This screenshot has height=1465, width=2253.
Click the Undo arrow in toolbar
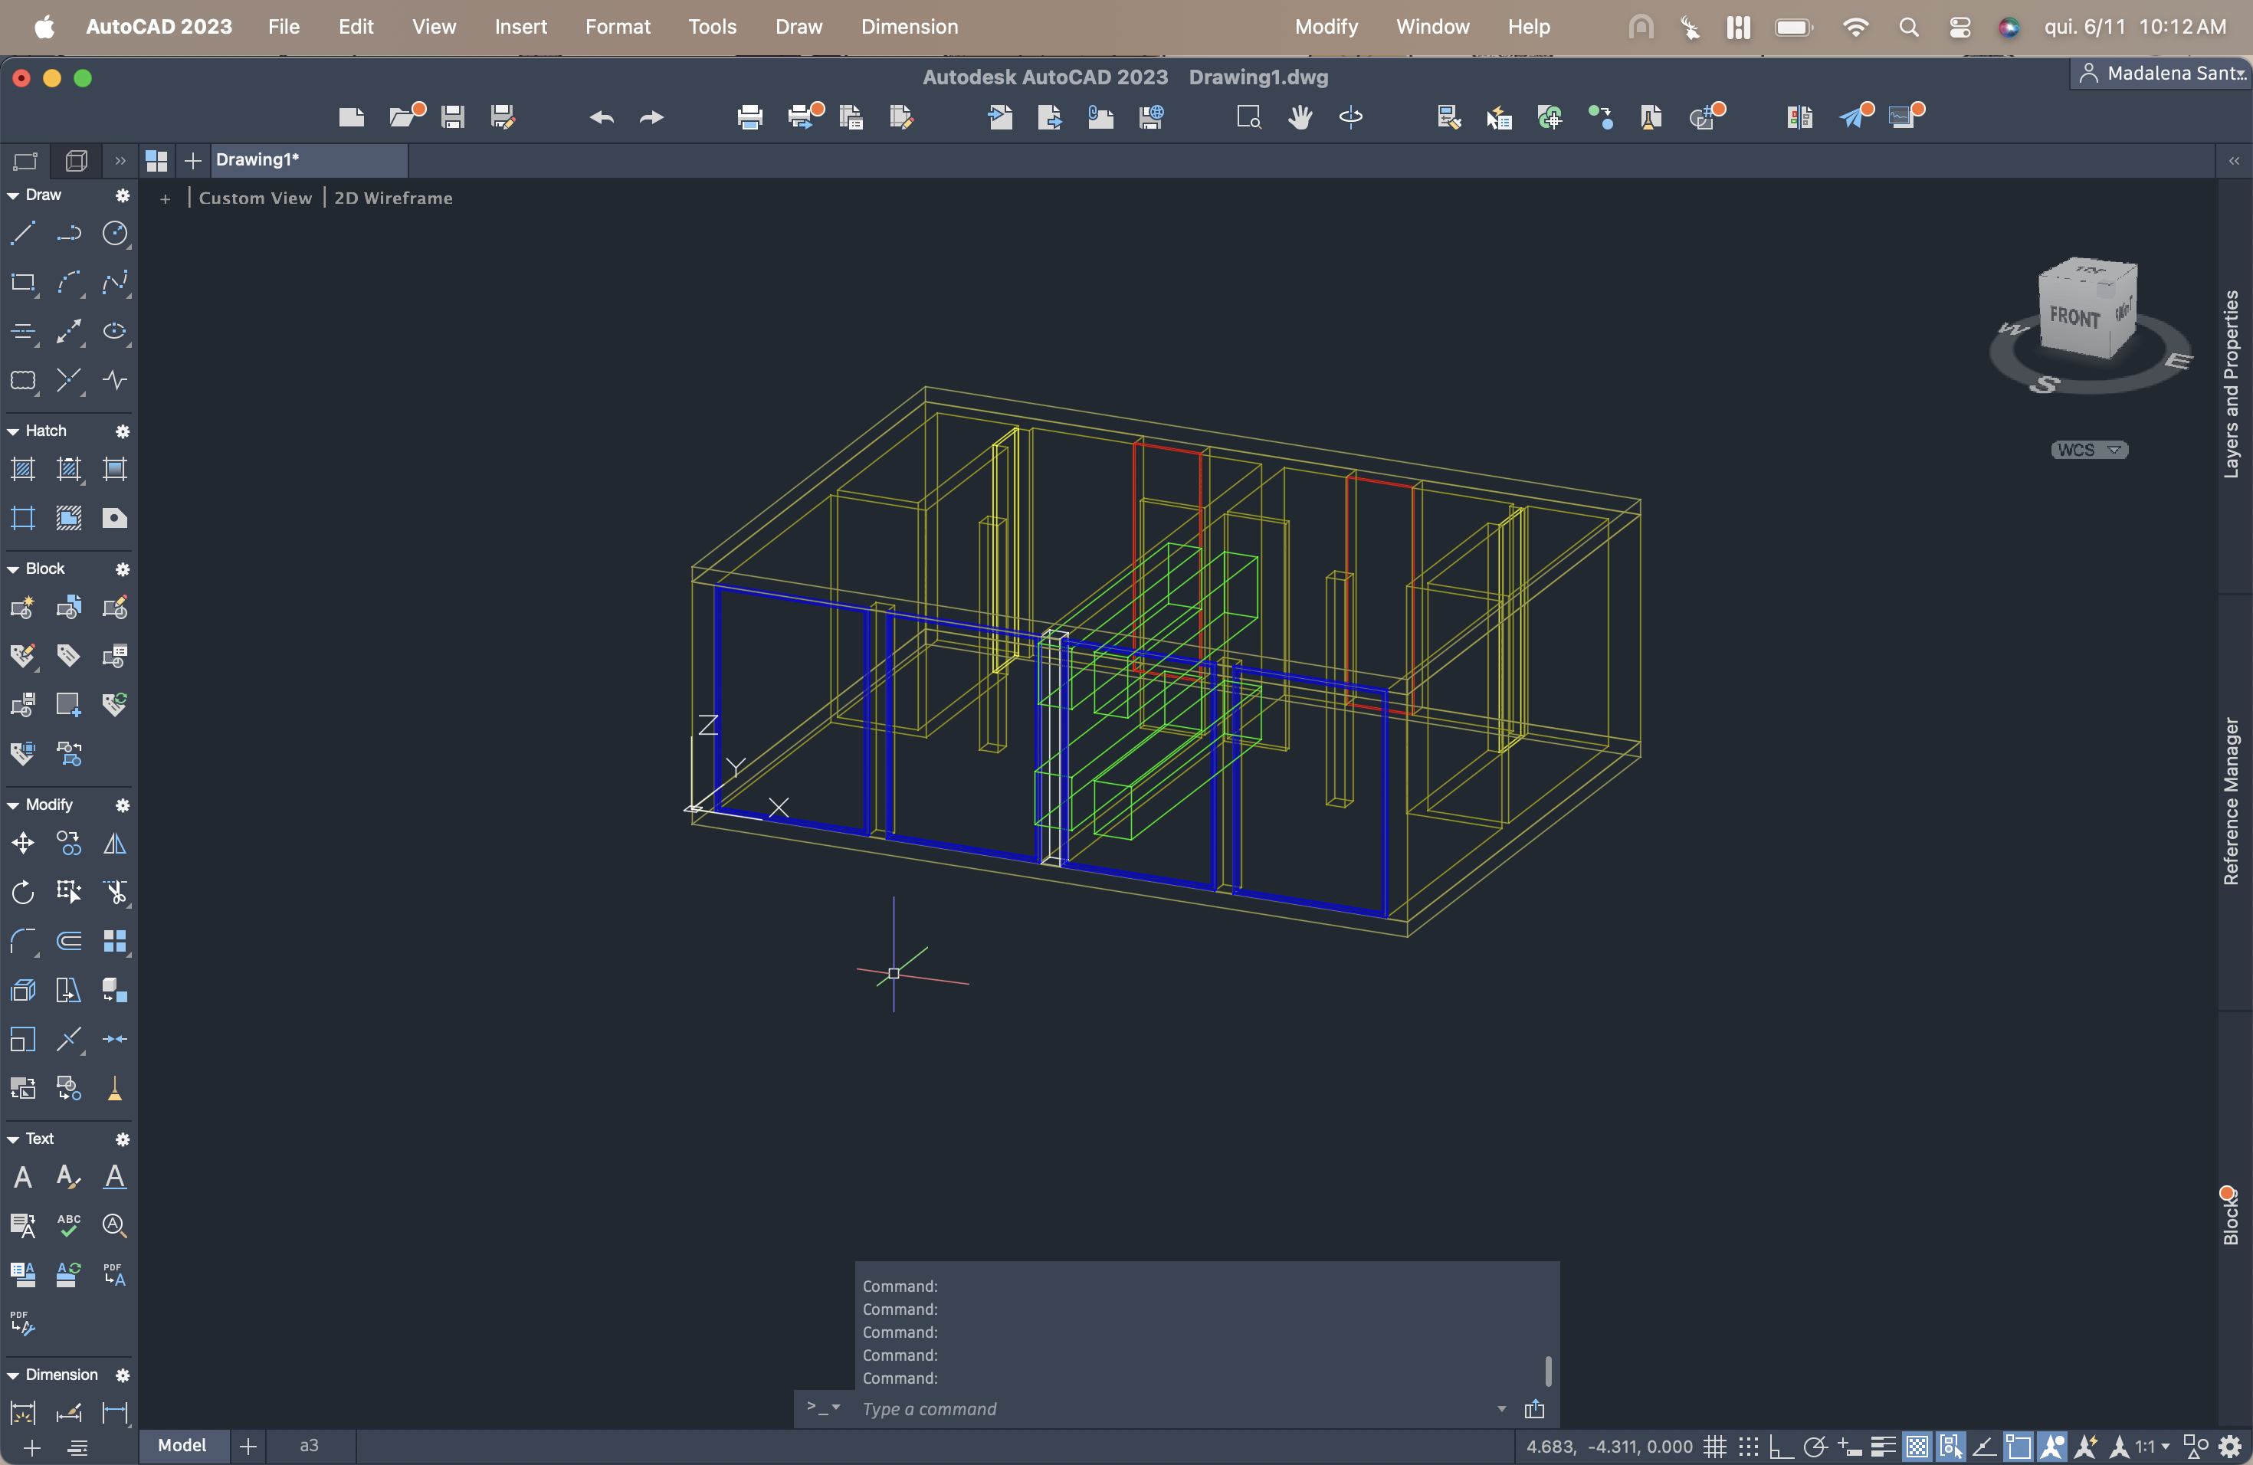[601, 117]
